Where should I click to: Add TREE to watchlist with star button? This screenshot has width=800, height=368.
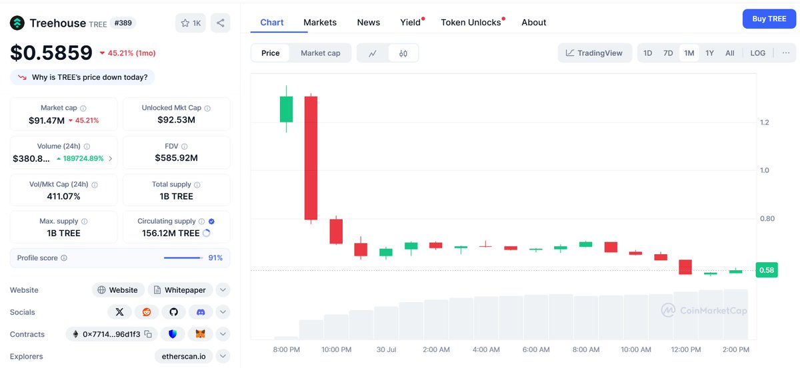point(191,23)
